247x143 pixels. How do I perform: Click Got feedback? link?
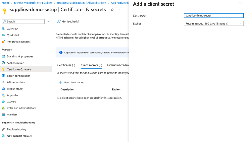68,21
